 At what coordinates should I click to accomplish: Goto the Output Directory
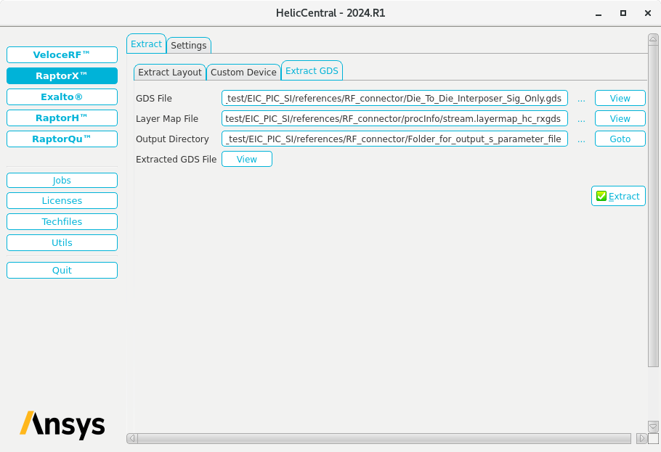(x=620, y=139)
